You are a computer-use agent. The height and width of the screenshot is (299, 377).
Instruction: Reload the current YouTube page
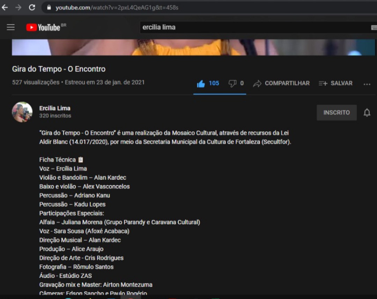coord(32,7)
